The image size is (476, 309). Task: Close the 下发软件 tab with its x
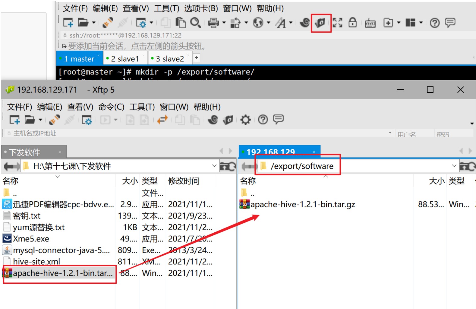tap(60, 152)
